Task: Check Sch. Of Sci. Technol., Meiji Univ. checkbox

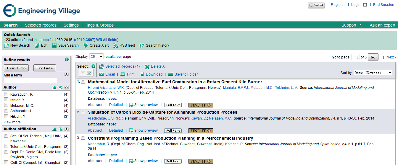Action: click(x=6, y=136)
